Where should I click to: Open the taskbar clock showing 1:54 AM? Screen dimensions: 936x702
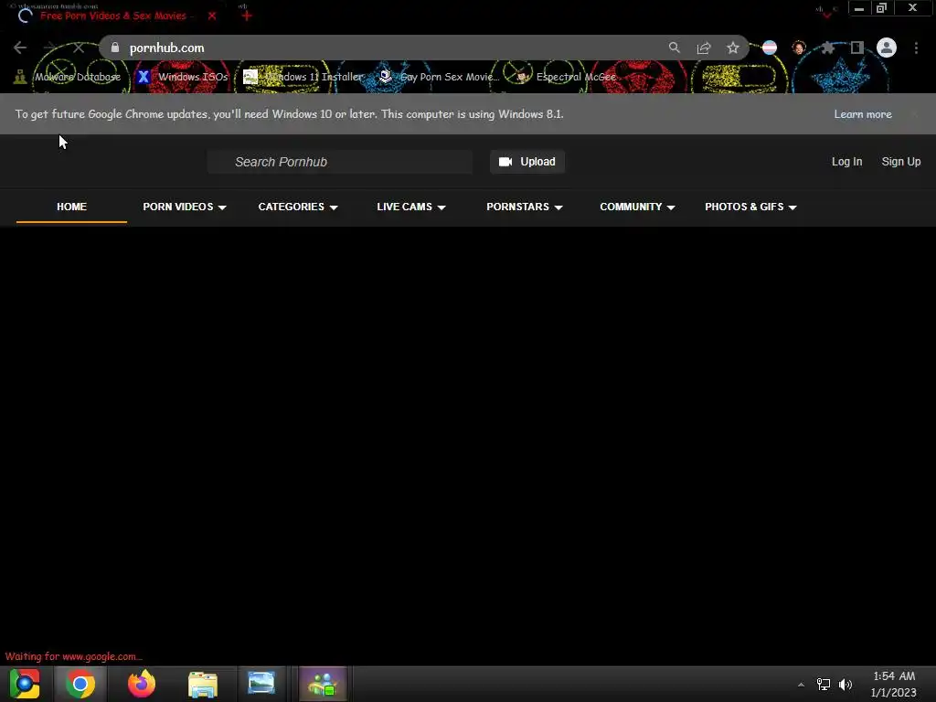(894, 684)
